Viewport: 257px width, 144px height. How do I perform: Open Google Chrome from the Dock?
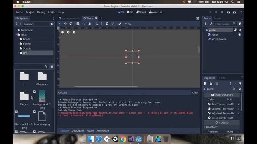pyautogui.click(x=123, y=139)
